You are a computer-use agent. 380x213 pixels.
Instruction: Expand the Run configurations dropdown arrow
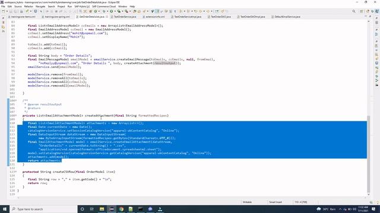coord(115,11)
